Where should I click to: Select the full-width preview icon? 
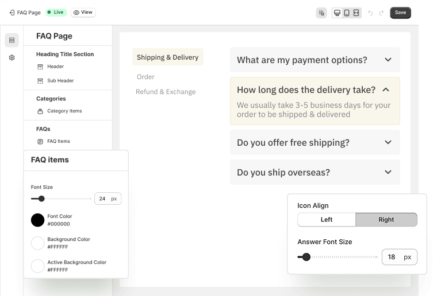356,13
